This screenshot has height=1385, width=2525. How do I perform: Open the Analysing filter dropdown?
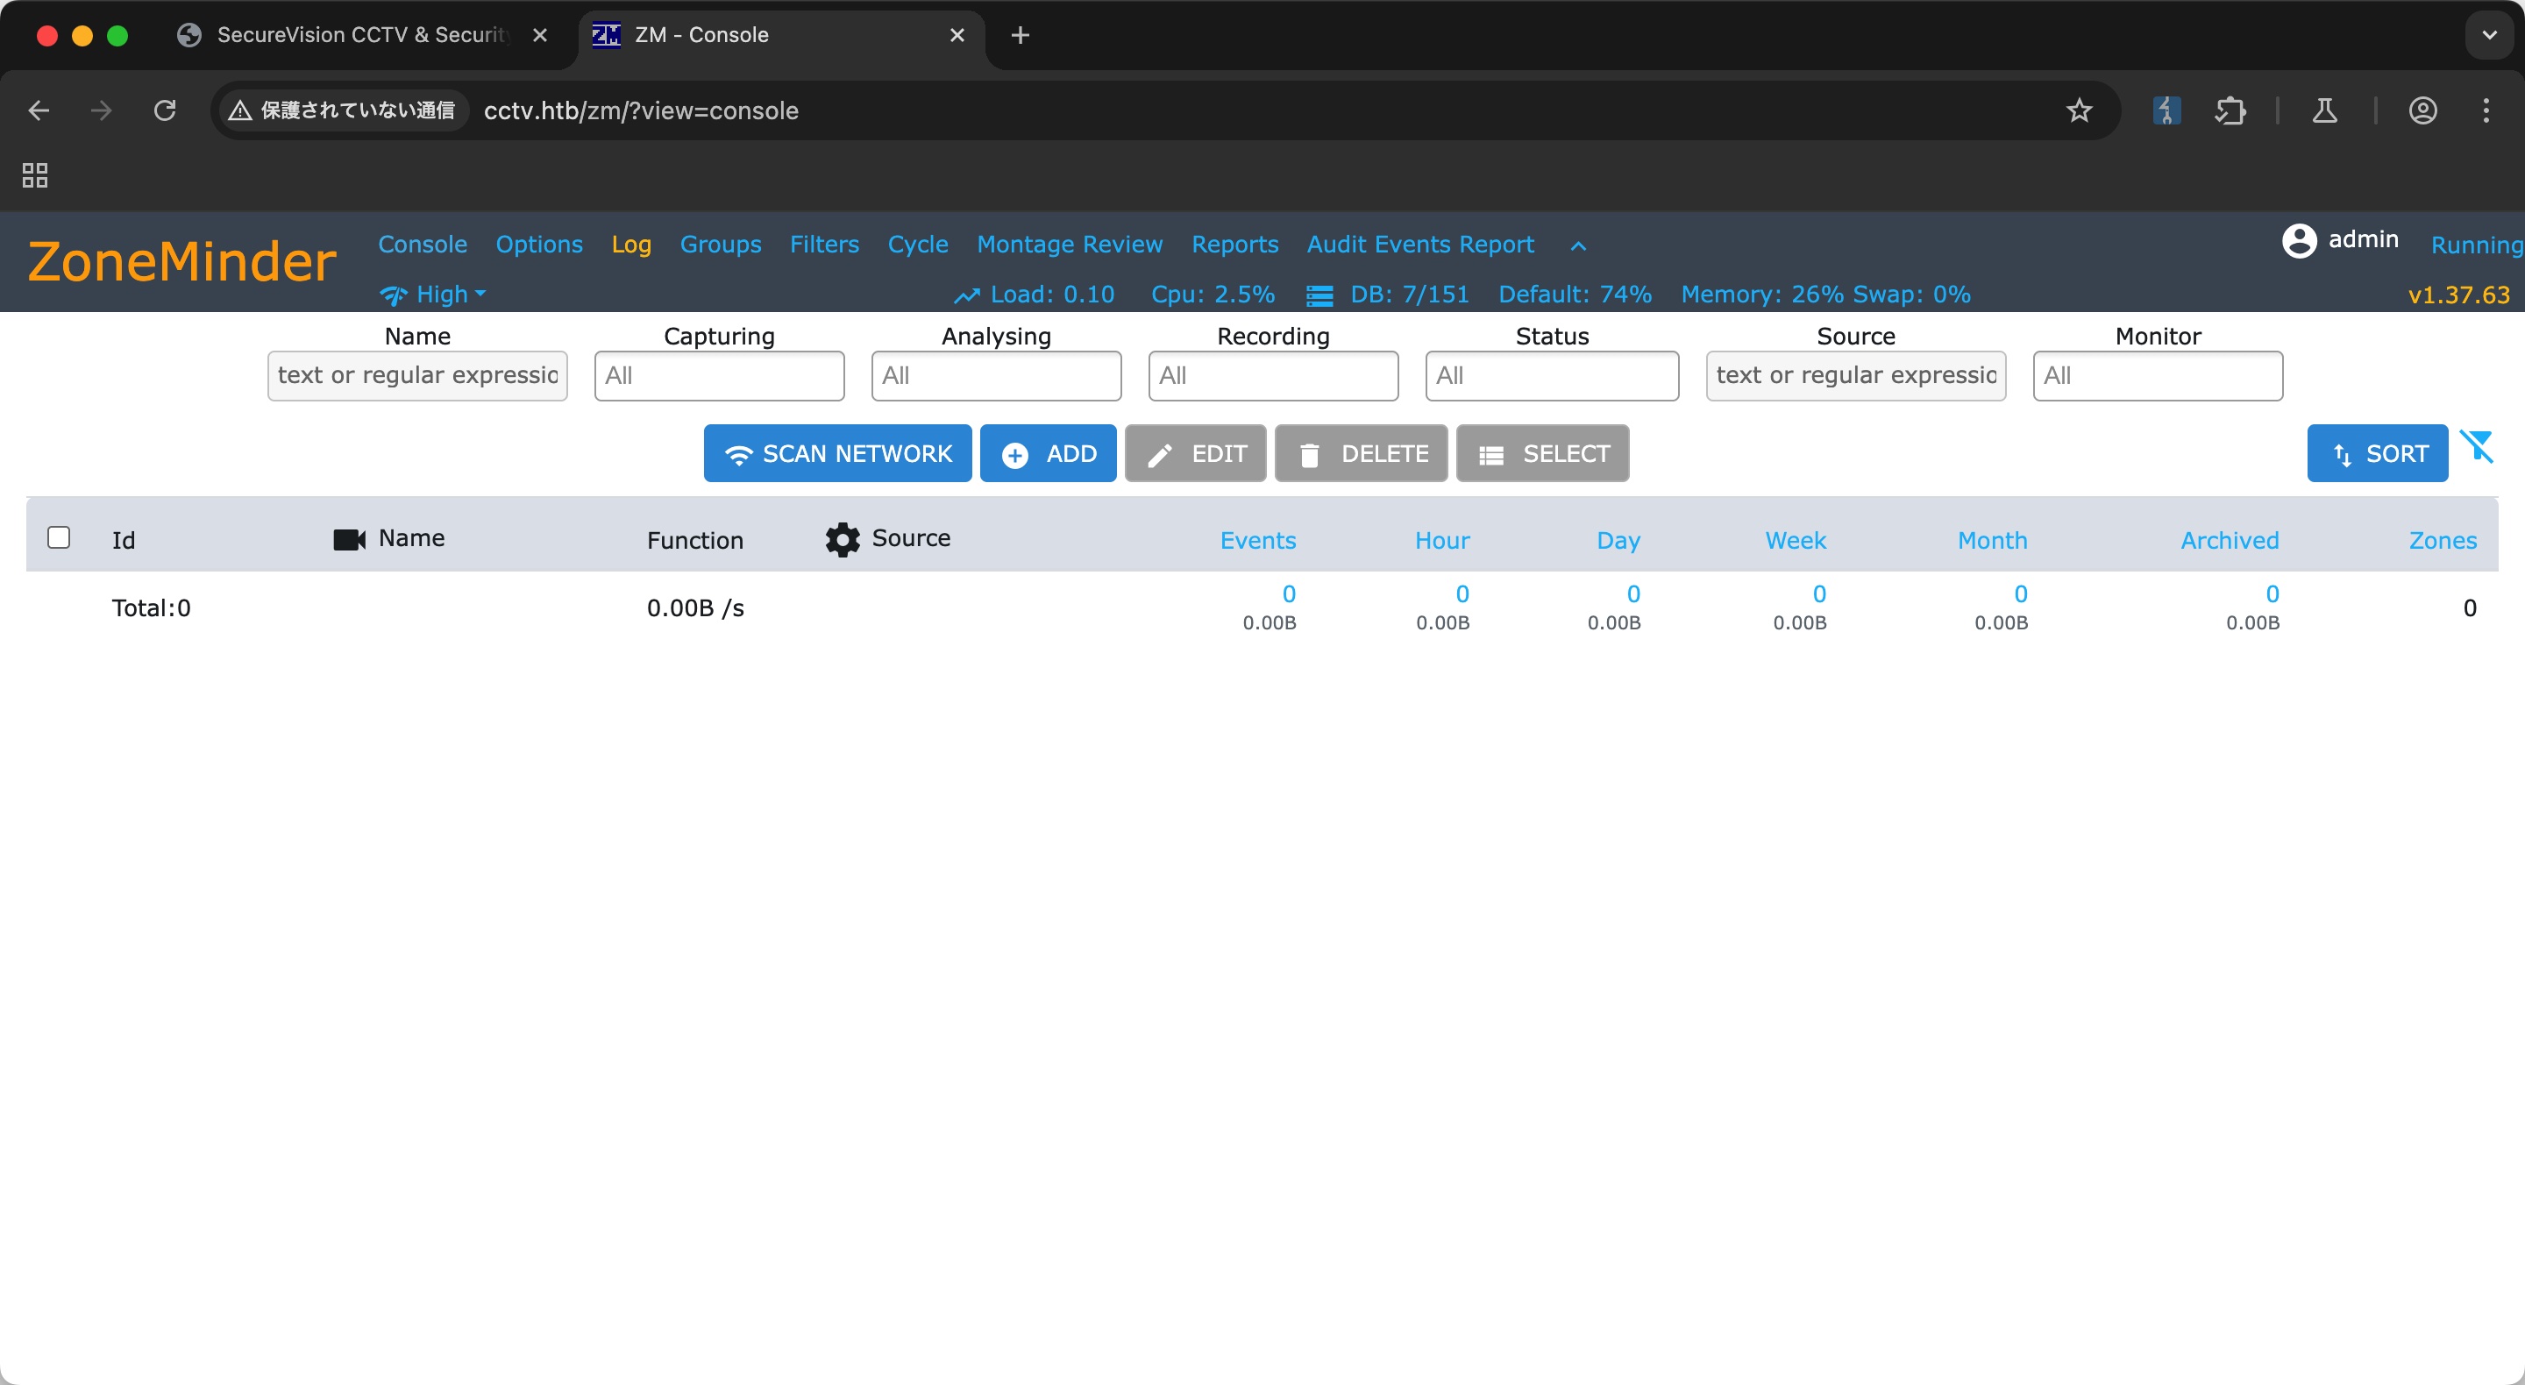996,375
